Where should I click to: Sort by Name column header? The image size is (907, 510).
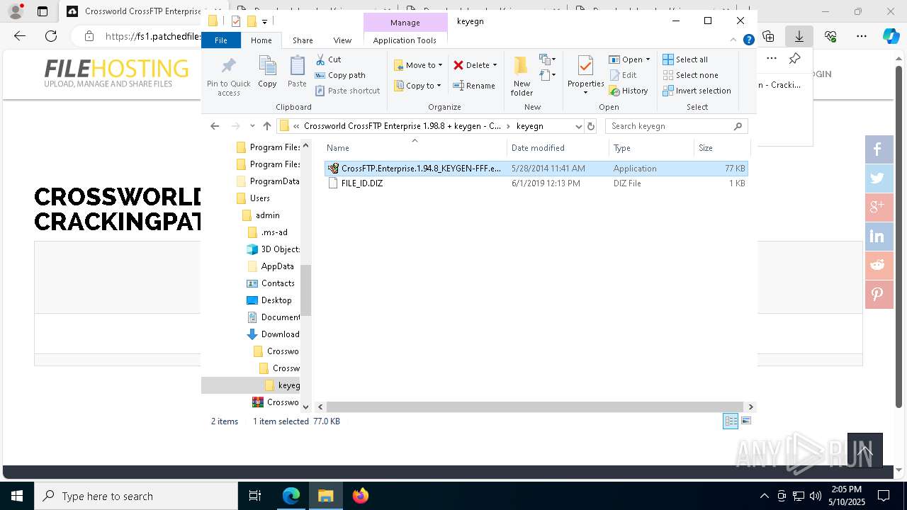pyautogui.click(x=415, y=147)
